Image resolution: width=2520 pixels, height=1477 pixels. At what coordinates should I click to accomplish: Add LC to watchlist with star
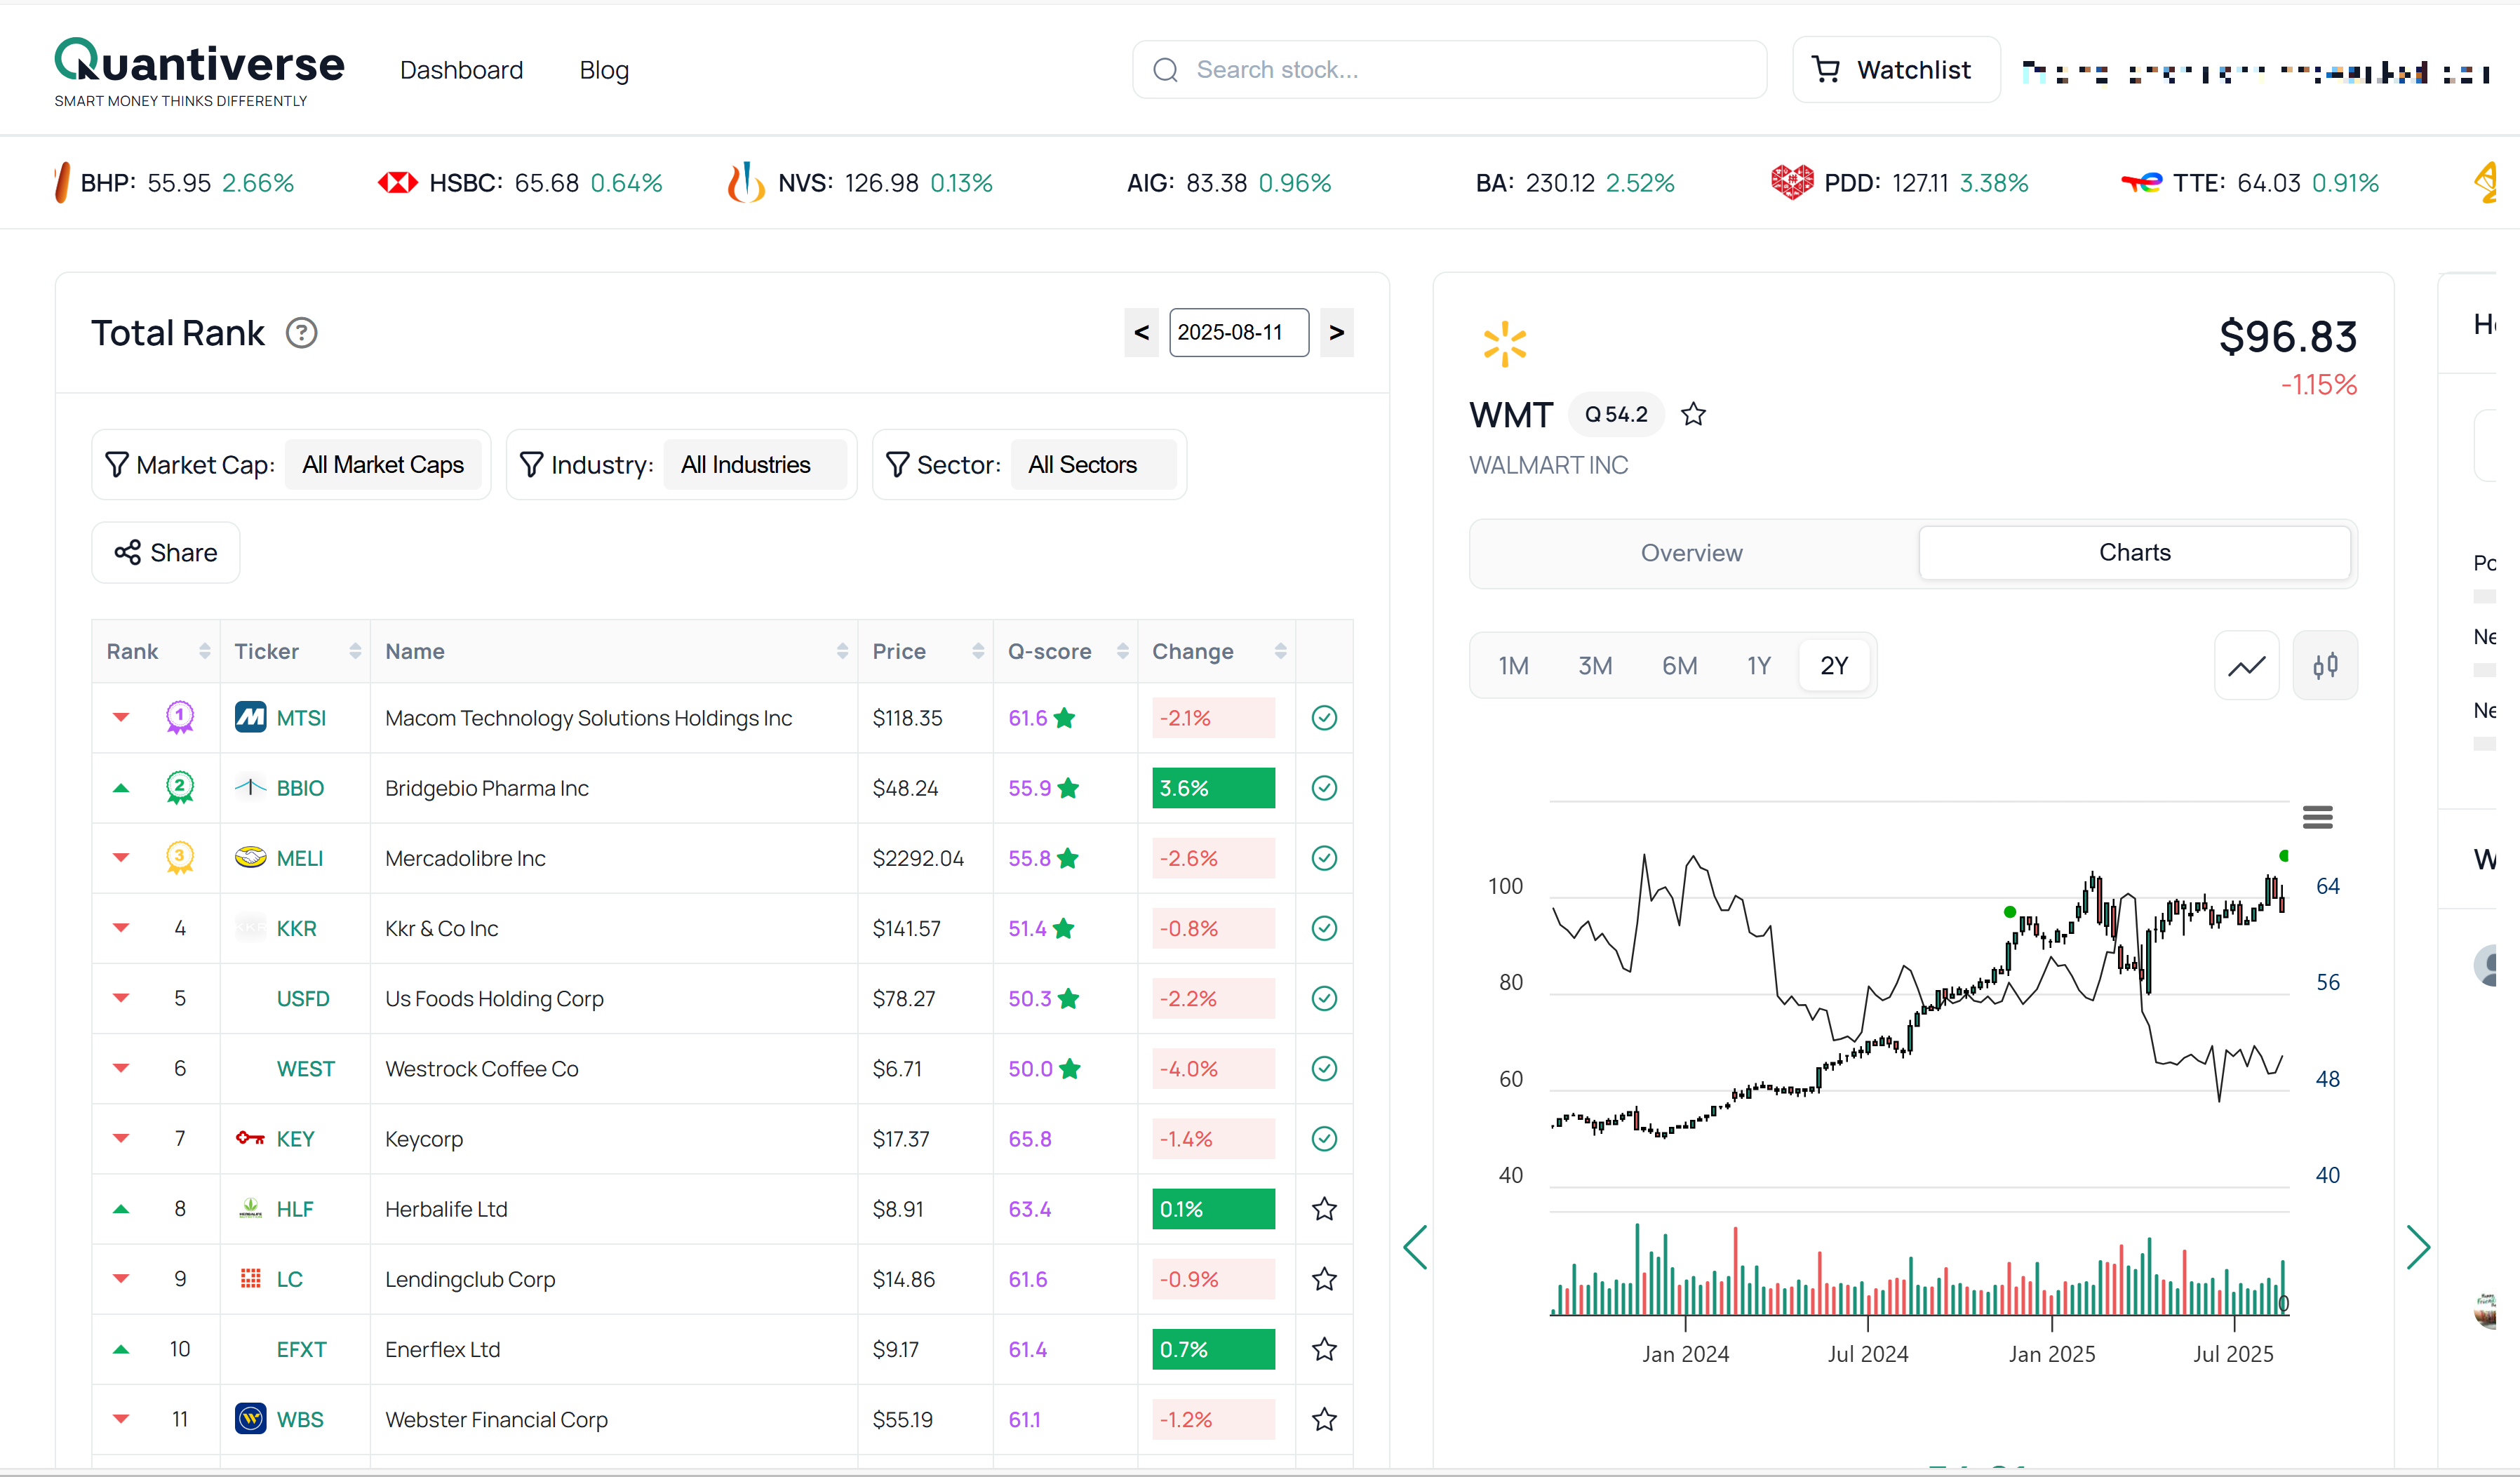point(1324,1279)
